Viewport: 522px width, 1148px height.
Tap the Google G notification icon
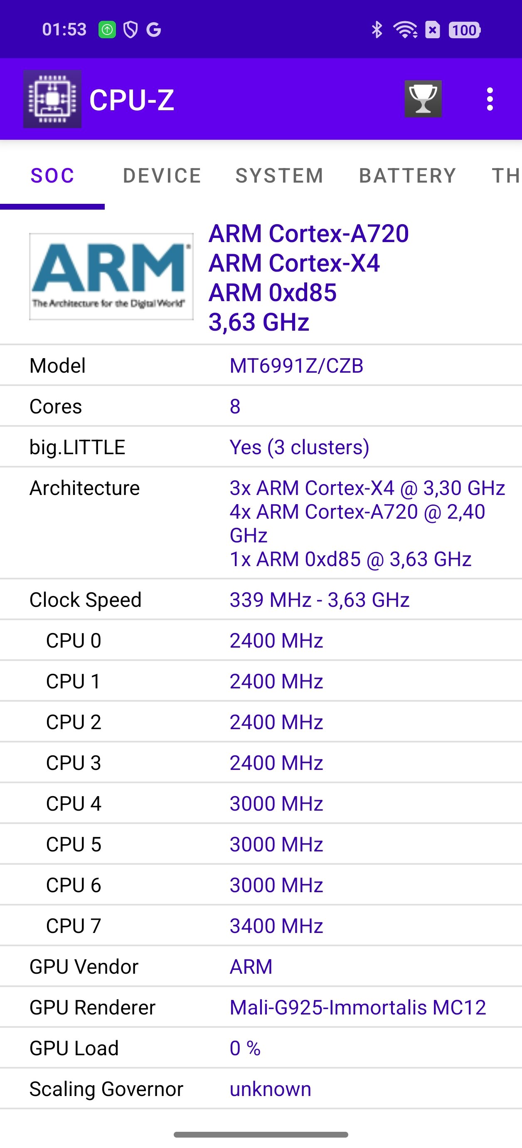(154, 30)
